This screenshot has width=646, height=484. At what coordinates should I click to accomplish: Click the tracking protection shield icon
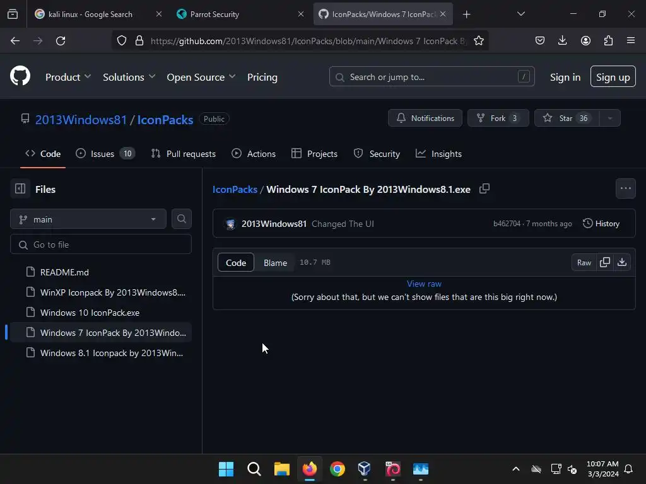point(122,41)
